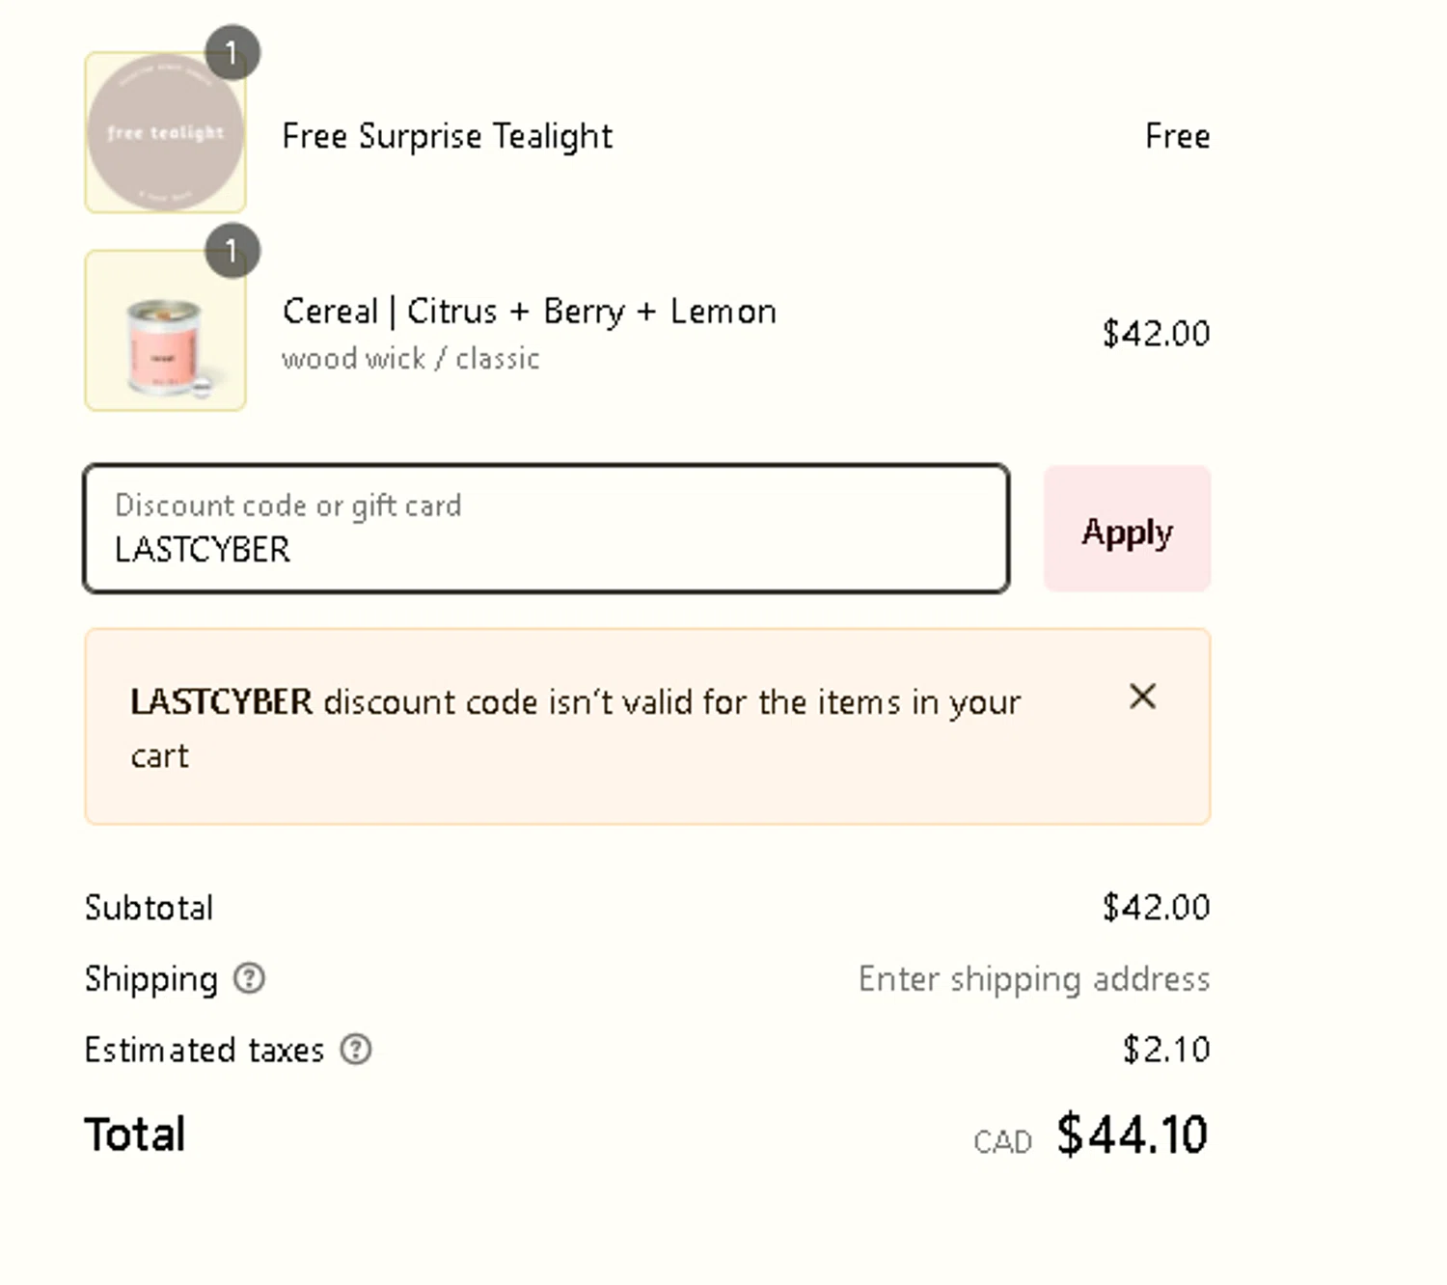The height and width of the screenshot is (1285, 1447).
Task: Click the Subtotal $42.00 amount
Action: [1155, 907]
